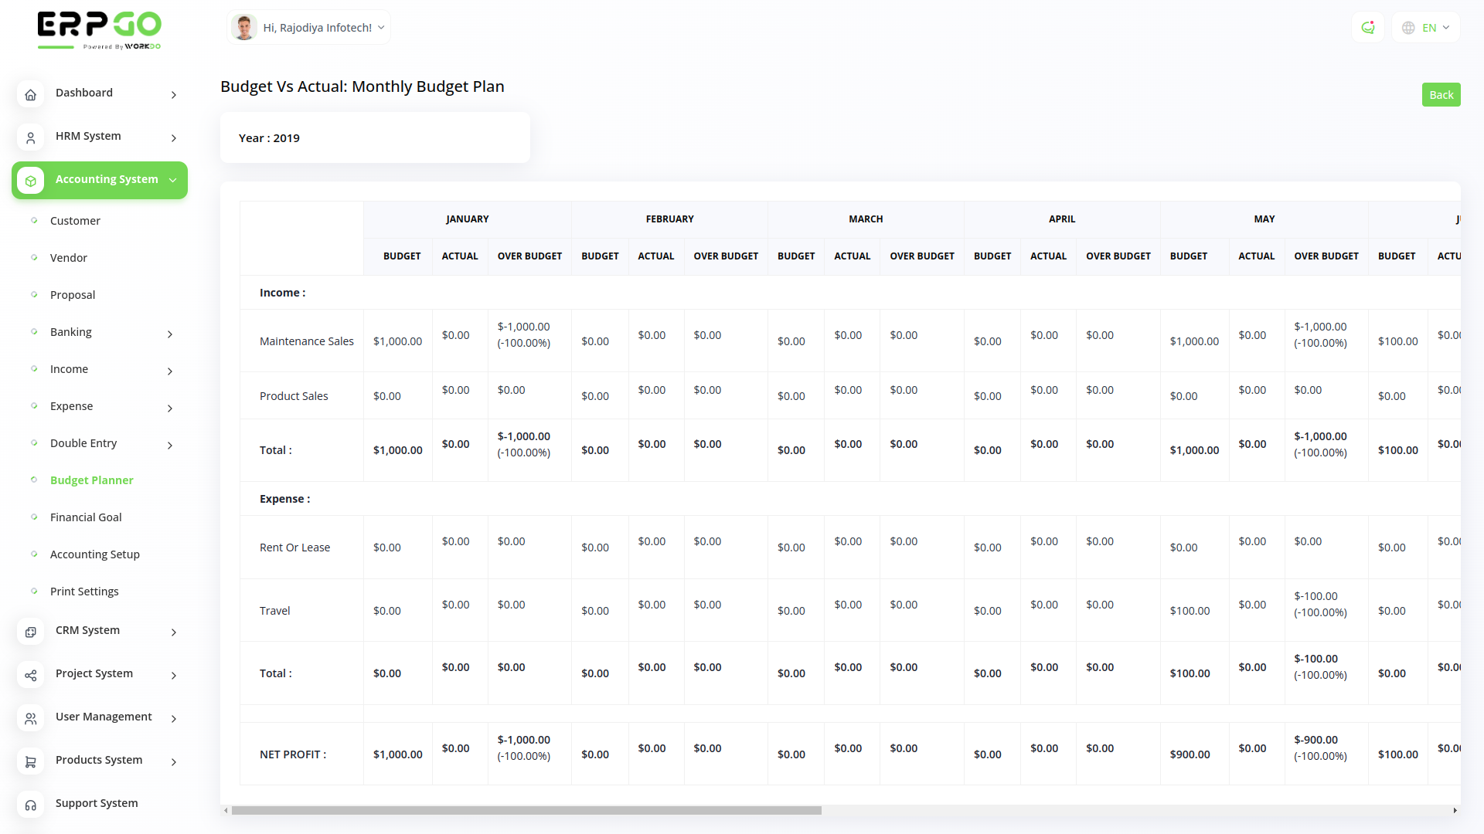1484x834 pixels.
Task: Click the User Management people icon
Action: [30, 718]
